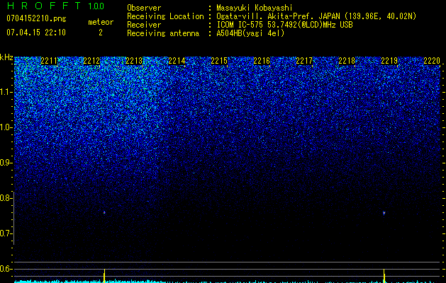Screen dimensions: 446x283
Task: Click the 2214 time marker
Action: pos(177,61)
